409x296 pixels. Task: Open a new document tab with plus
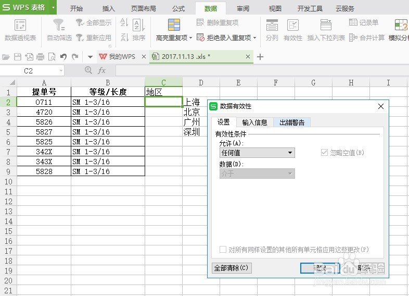pyautogui.click(x=260, y=57)
